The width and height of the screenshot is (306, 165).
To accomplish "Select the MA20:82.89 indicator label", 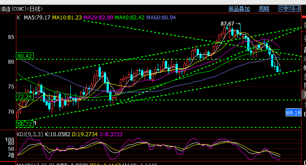I will click(x=98, y=18).
